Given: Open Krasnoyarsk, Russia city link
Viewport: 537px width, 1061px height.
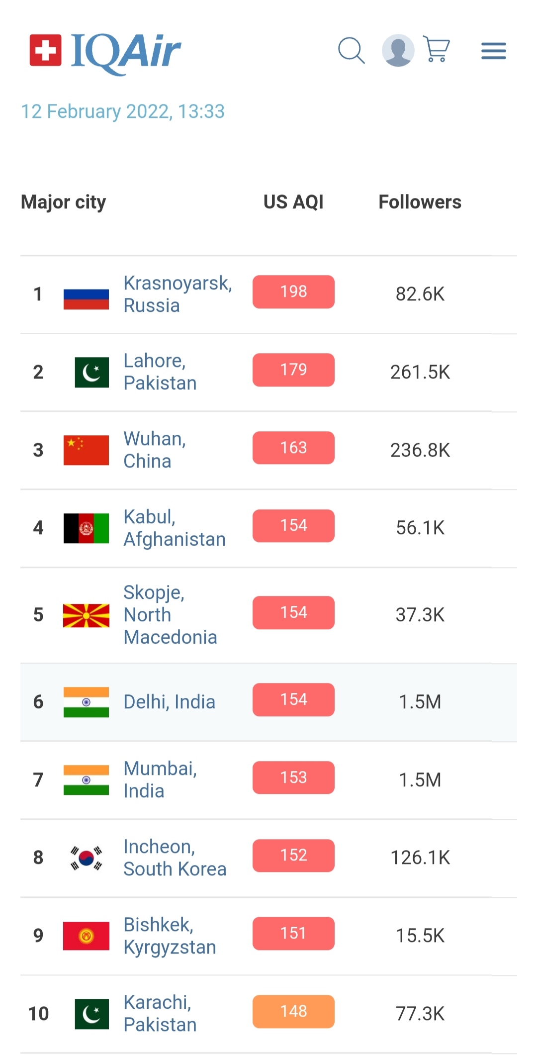Looking at the screenshot, I should click(178, 294).
